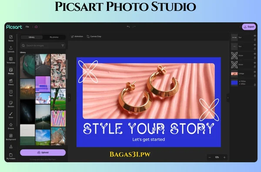Select the STYLE YOUR STORY heading on canvas
The image size is (261, 172).
(148, 129)
